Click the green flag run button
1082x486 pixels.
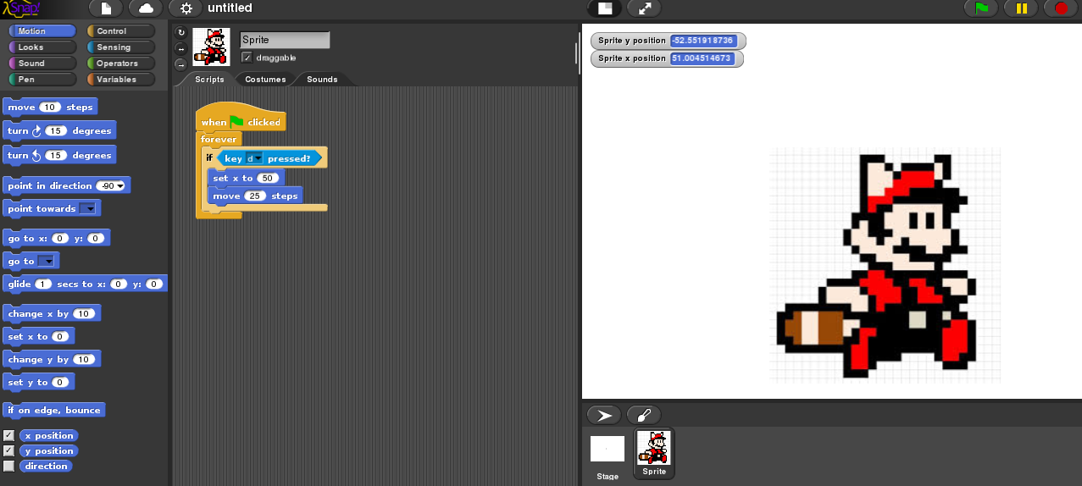pyautogui.click(x=981, y=8)
